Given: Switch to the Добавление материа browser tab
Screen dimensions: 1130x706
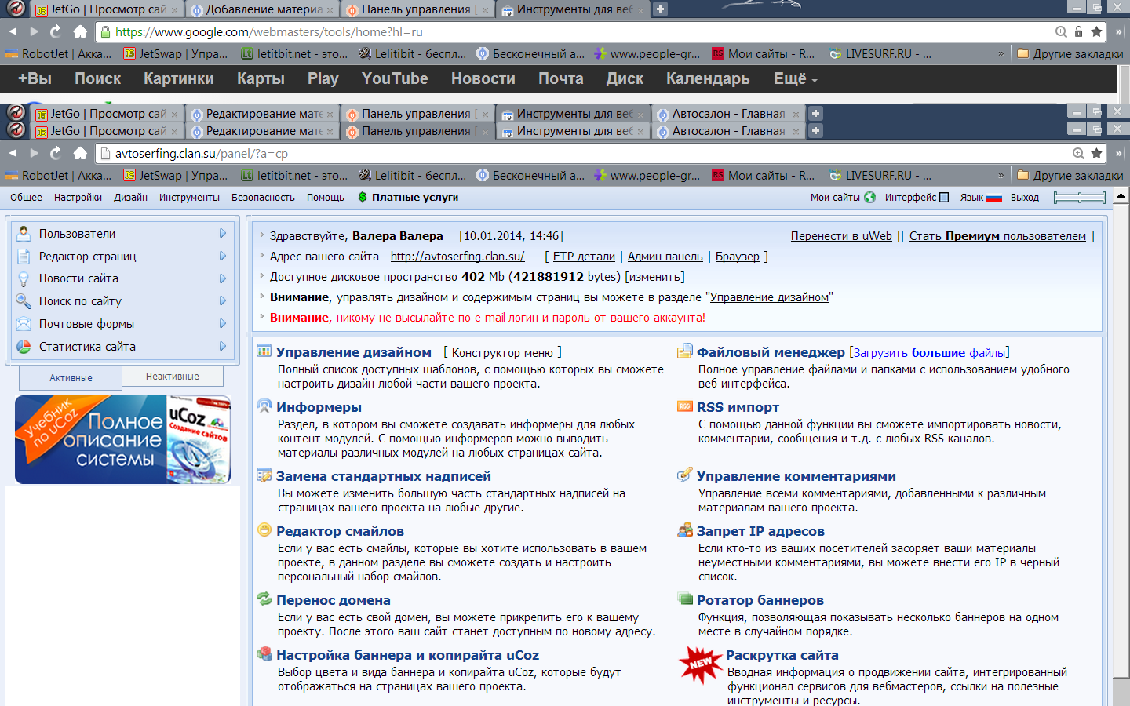Looking at the screenshot, I should pos(264,9).
